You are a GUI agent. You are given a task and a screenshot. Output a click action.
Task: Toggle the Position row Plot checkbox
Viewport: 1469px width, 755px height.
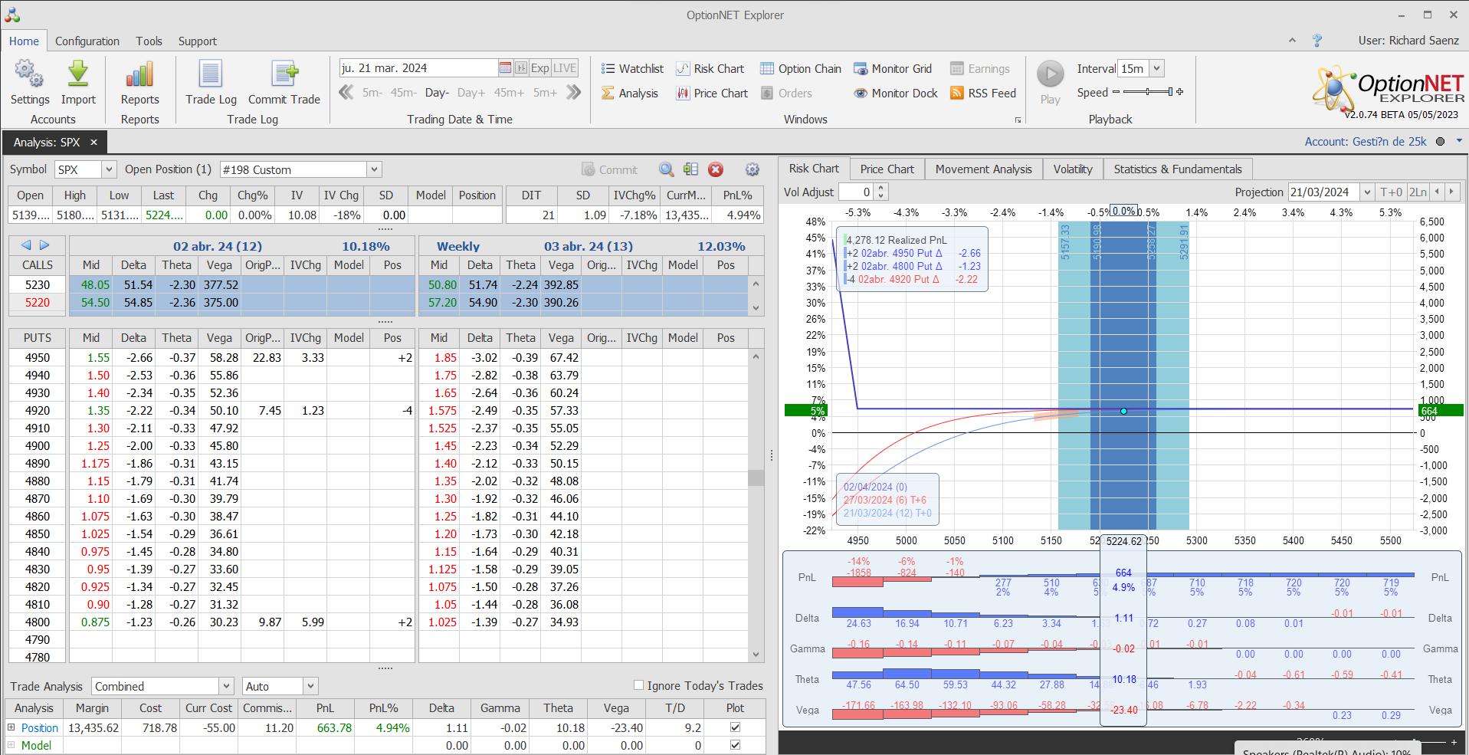point(735,727)
